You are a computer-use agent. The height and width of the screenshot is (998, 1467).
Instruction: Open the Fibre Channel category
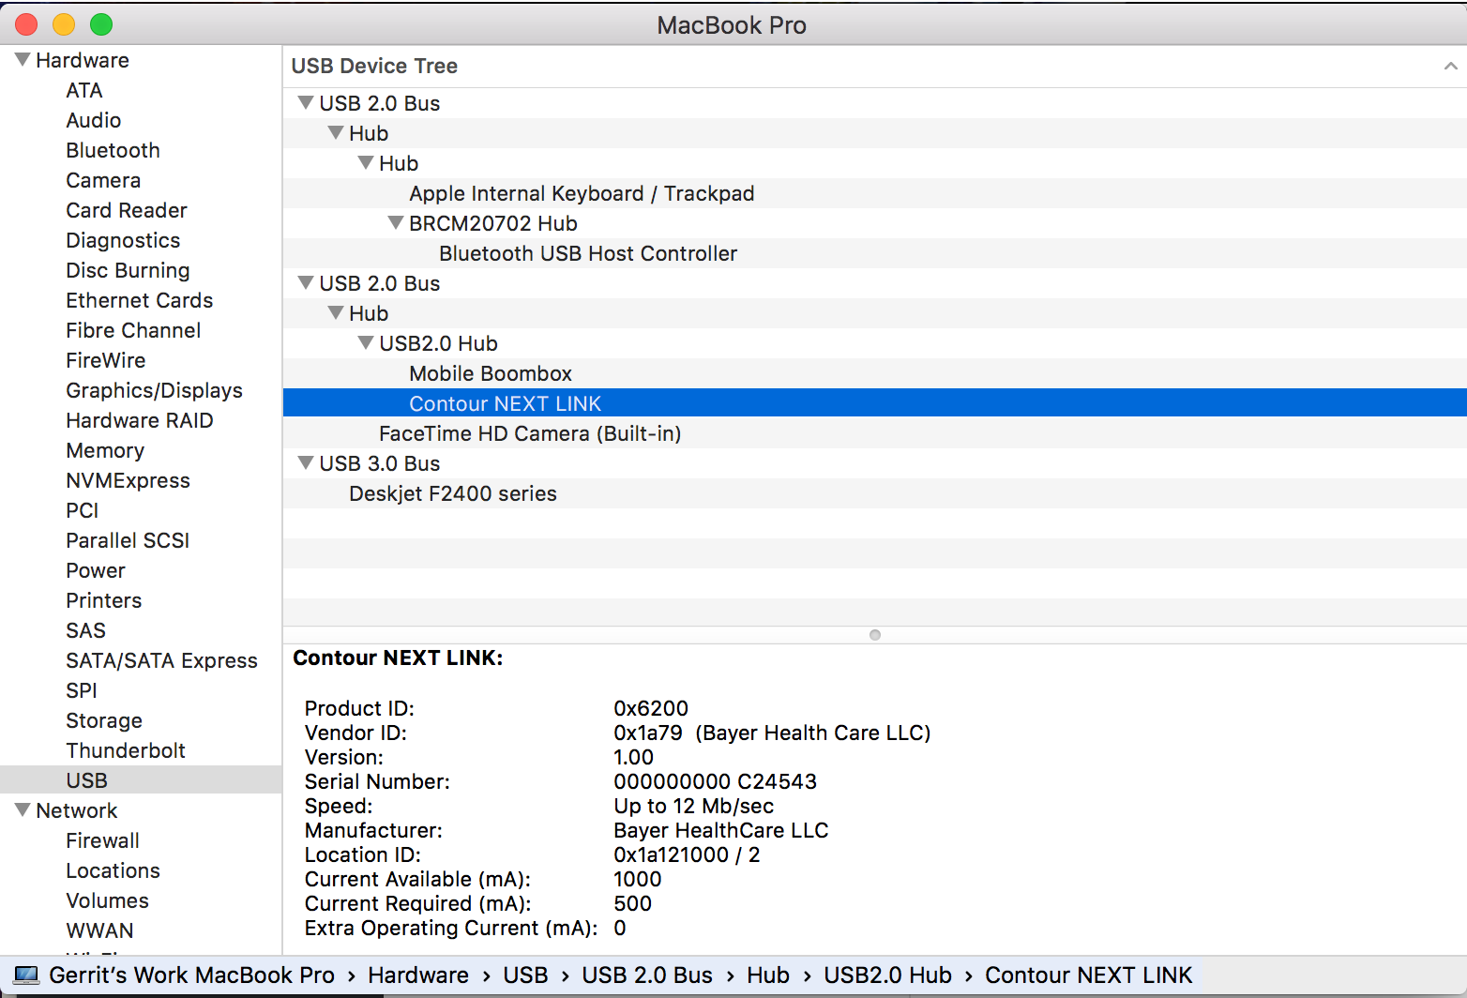coord(133,330)
